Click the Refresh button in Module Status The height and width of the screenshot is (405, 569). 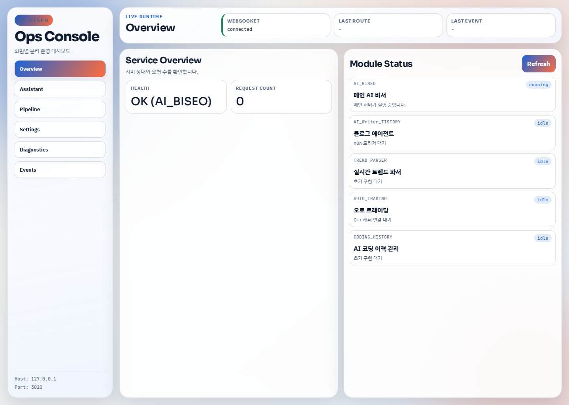[539, 63]
